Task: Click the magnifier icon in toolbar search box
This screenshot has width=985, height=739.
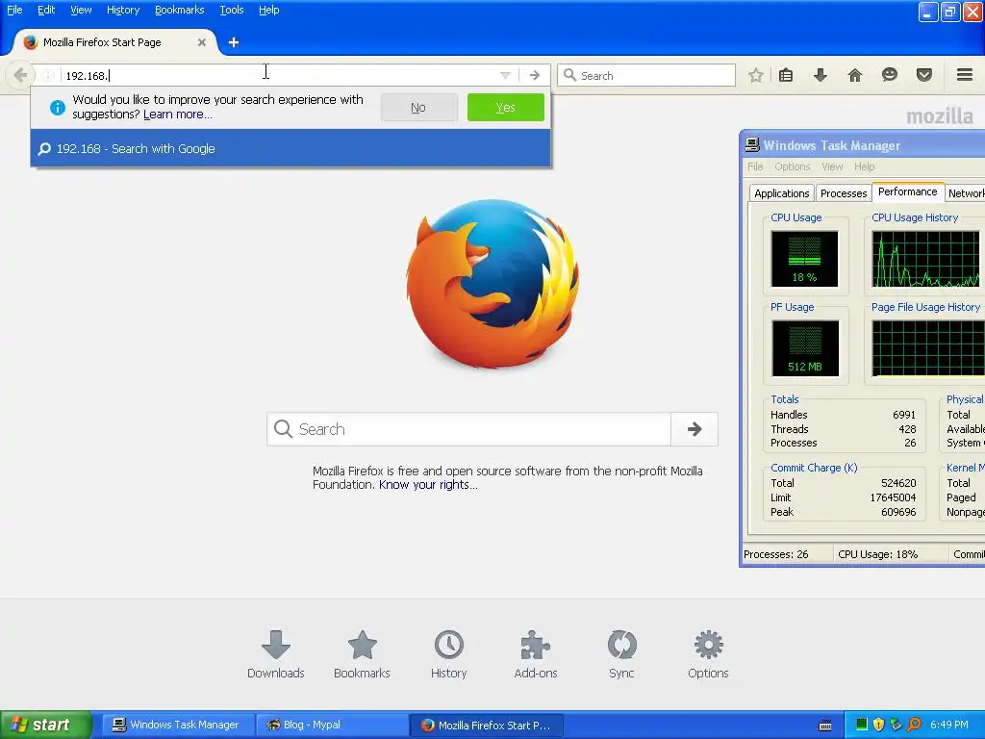Action: point(569,75)
